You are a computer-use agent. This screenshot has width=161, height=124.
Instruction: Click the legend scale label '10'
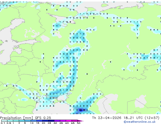[32, 123]
